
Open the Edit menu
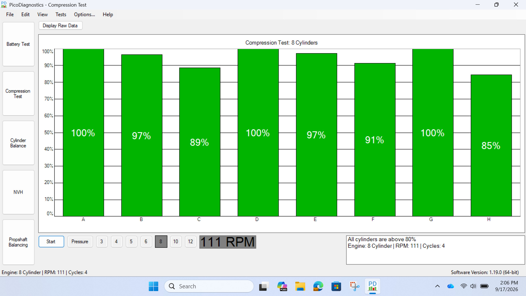[x=25, y=15]
